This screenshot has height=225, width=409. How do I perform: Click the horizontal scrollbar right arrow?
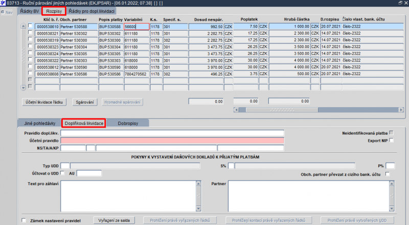click(401, 110)
